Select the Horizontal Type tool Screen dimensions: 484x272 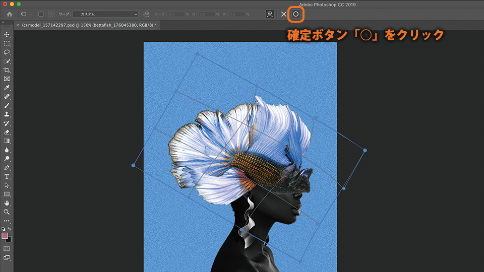point(7,176)
